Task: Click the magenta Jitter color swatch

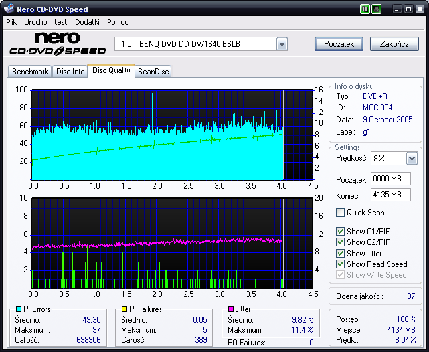Action: pyautogui.click(x=231, y=309)
